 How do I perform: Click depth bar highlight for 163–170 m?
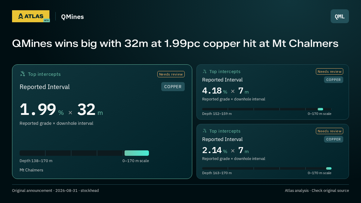pyautogui.click(x=329, y=168)
